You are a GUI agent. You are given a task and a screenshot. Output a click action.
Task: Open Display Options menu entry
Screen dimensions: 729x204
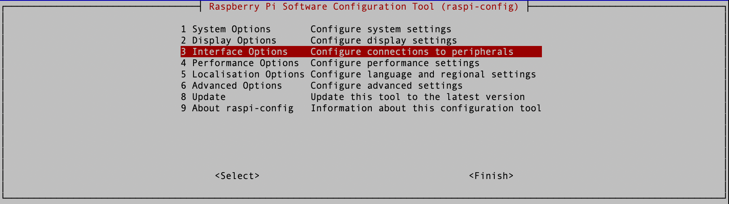[x=361, y=41]
